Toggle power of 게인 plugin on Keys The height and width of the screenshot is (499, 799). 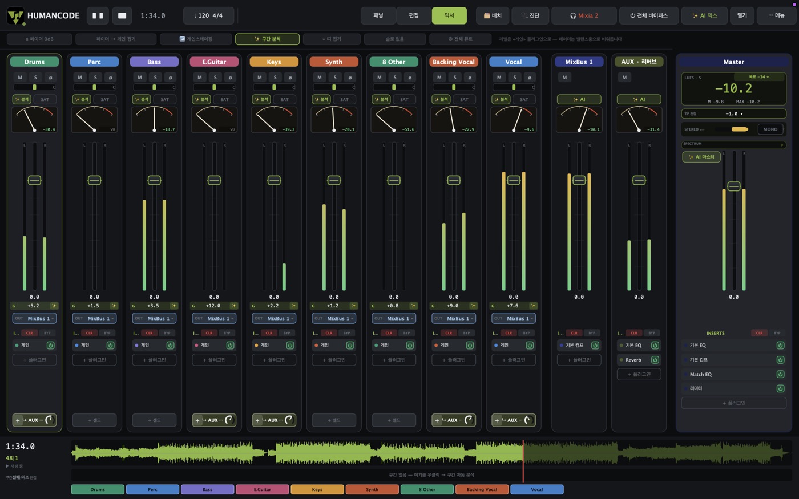point(290,345)
